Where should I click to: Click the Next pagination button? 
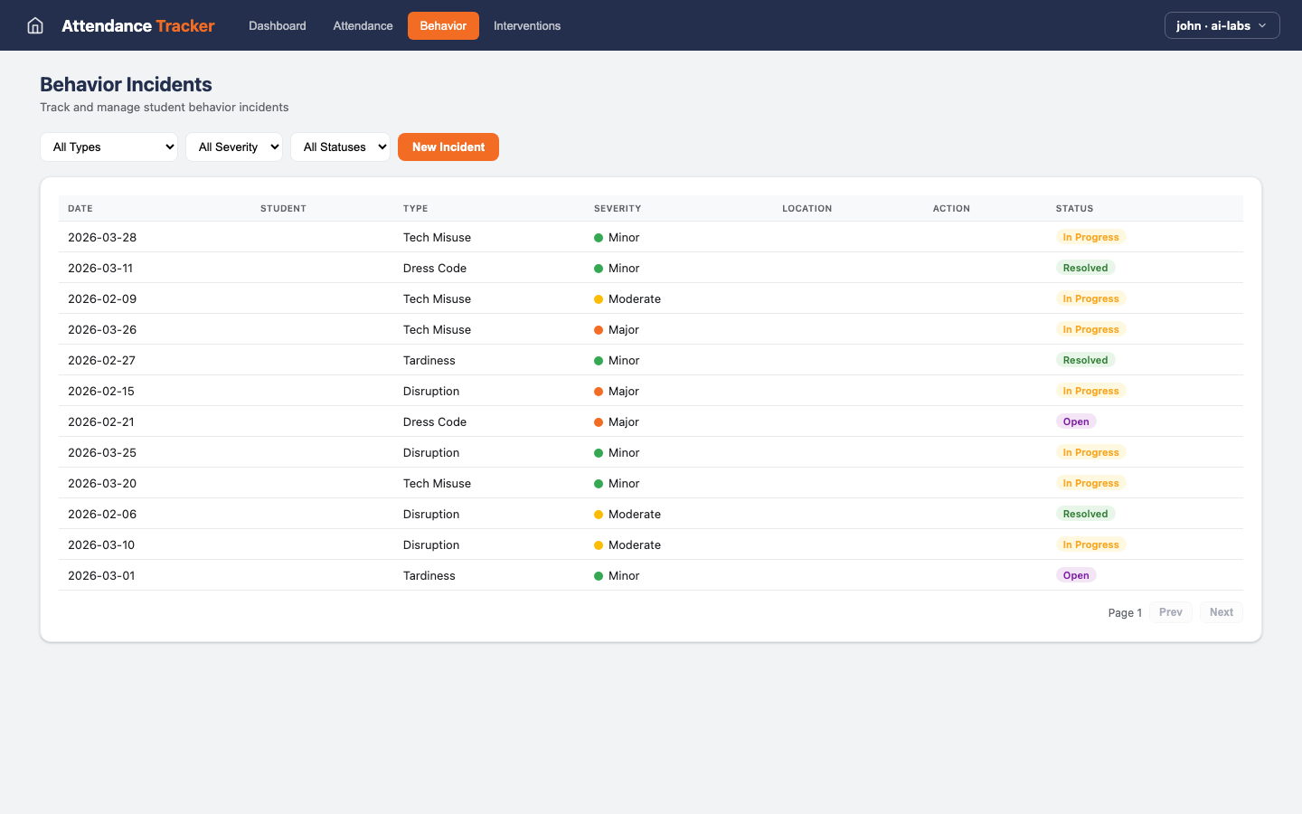[x=1221, y=611]
